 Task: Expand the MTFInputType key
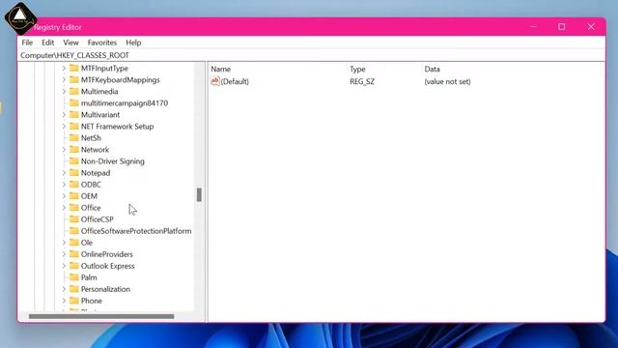point(64,69)
